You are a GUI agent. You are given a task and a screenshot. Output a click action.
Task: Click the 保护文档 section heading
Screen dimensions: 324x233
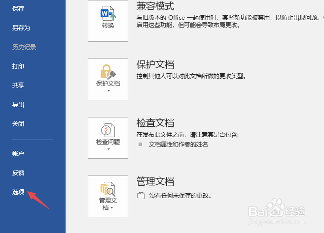pos(155,64)
